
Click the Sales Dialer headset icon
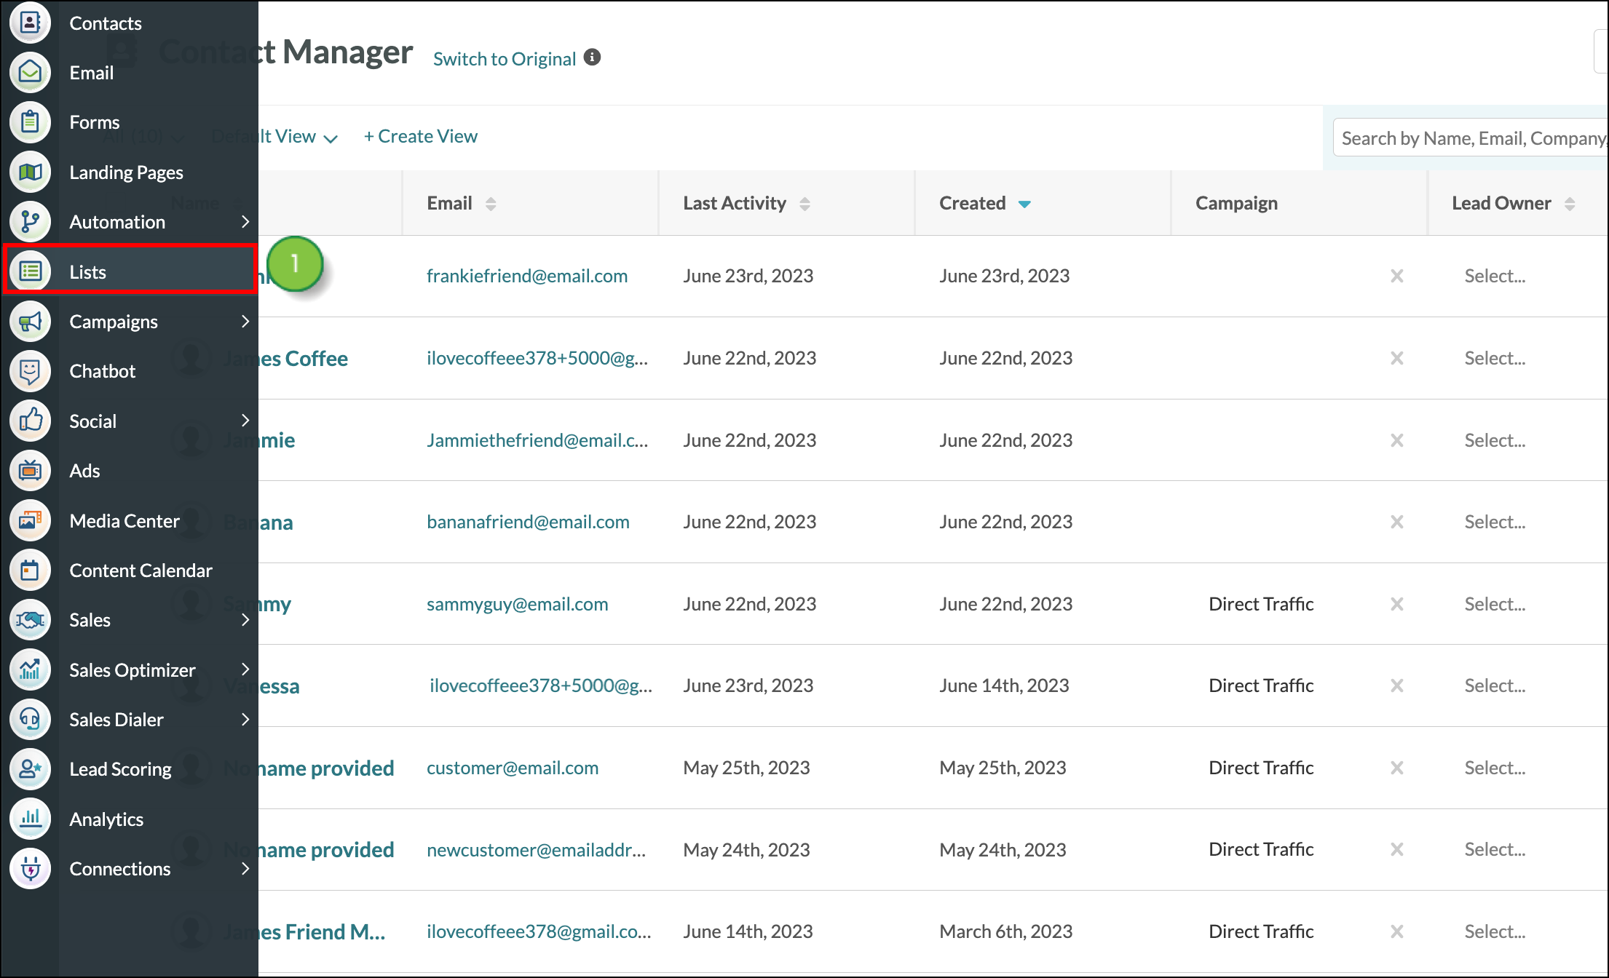coord(30,719)
